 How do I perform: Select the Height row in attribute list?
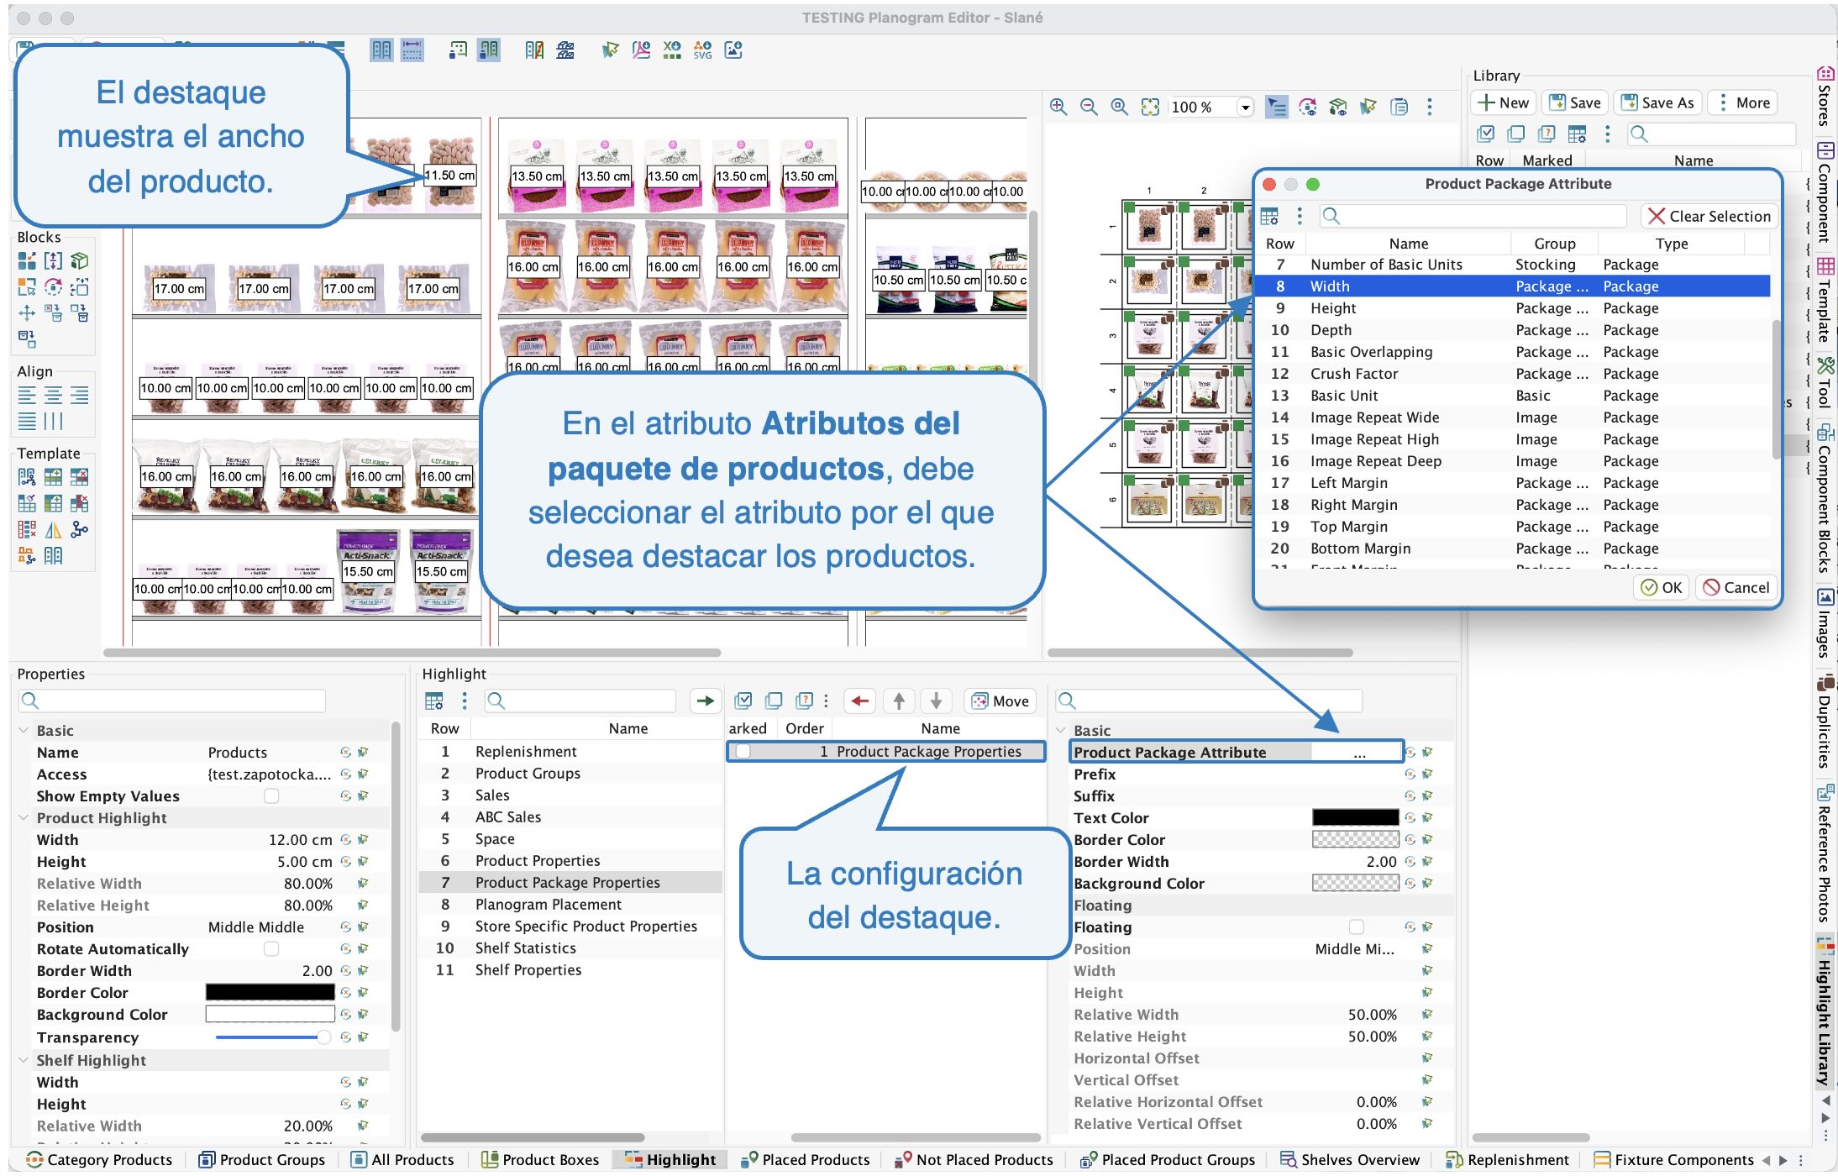coord(1512,308)
